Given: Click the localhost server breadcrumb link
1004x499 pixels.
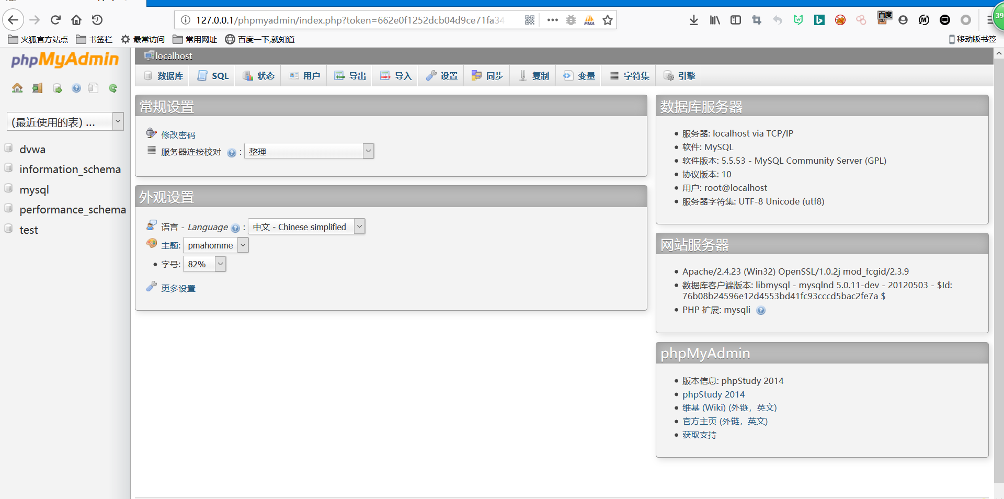Looking at the screenshot, I should 174,56.
